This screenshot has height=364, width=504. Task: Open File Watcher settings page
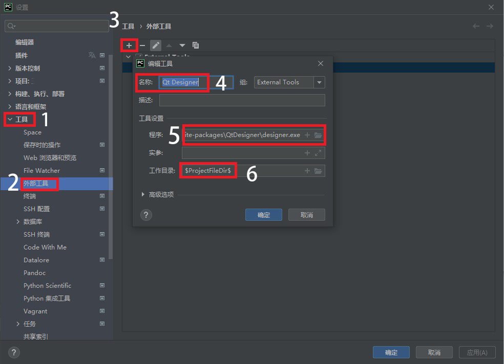pyautogui.click(x=42, y=171)
